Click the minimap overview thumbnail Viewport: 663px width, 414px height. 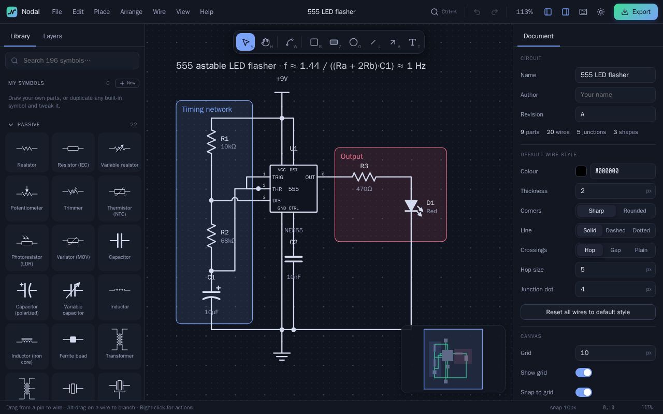(453, 359)
